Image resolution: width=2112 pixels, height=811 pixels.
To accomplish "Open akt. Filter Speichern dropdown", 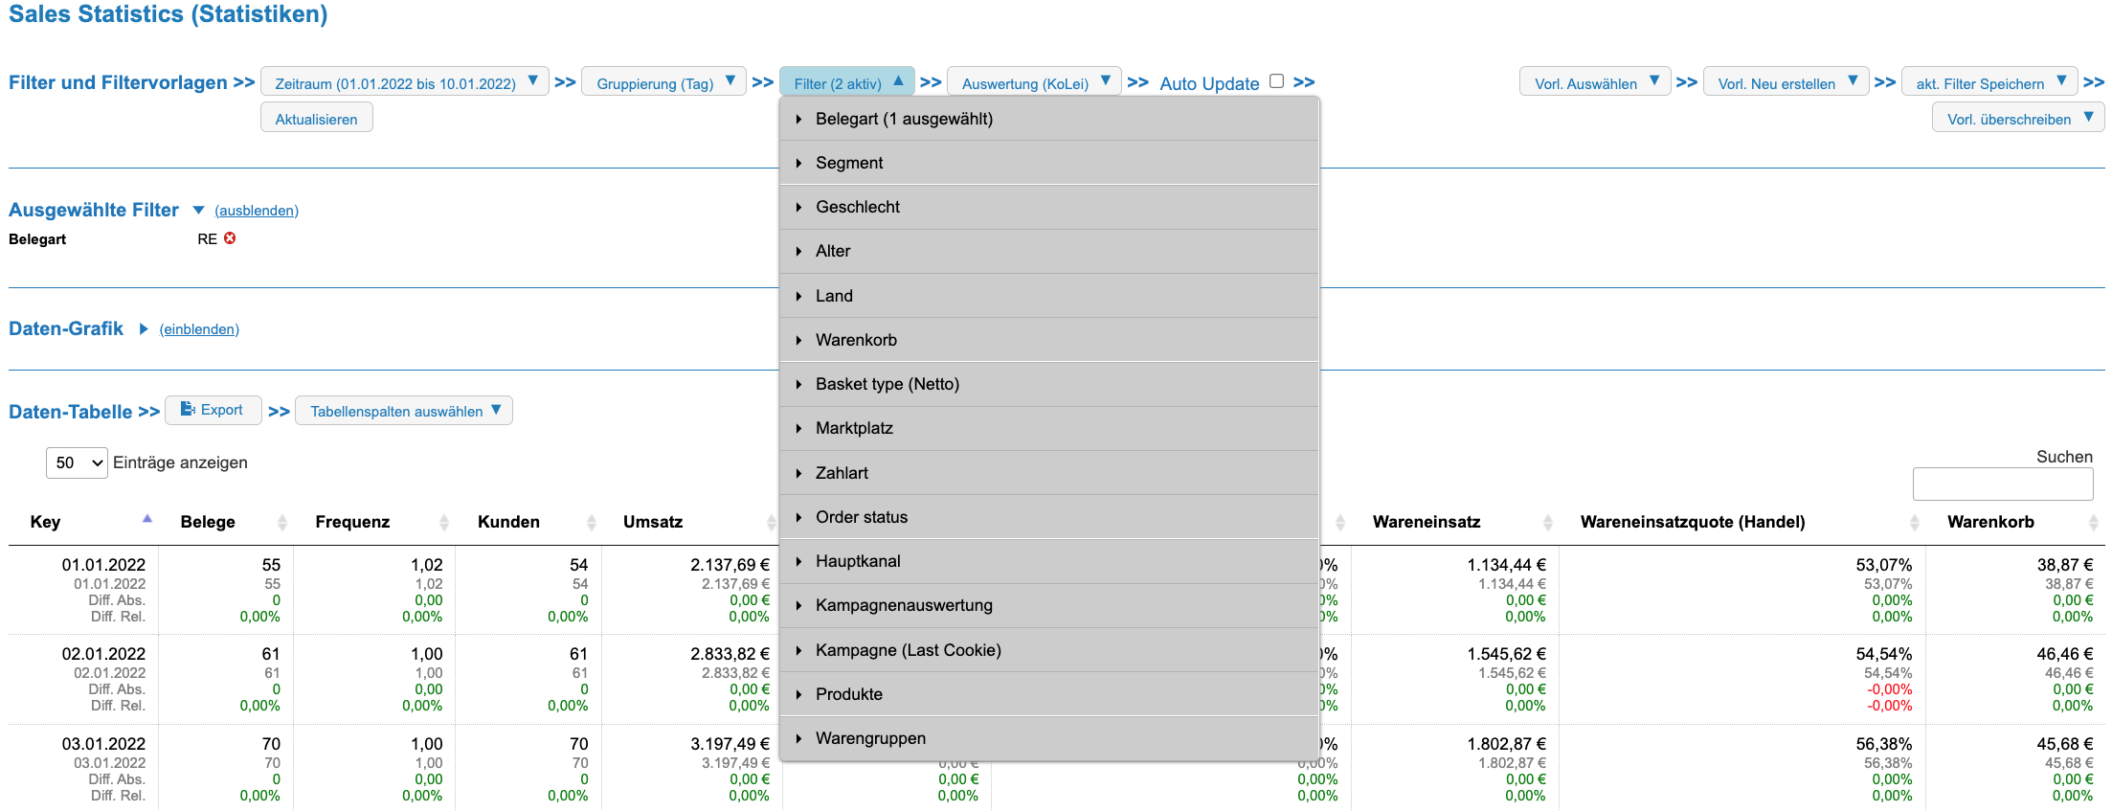I will 1989,82.
